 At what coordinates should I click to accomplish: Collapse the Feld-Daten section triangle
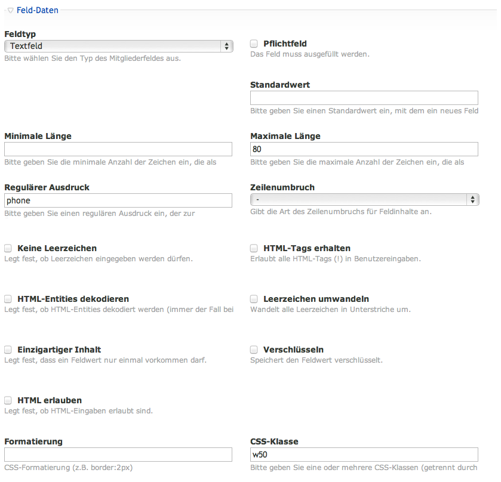(x=10, y=10)
